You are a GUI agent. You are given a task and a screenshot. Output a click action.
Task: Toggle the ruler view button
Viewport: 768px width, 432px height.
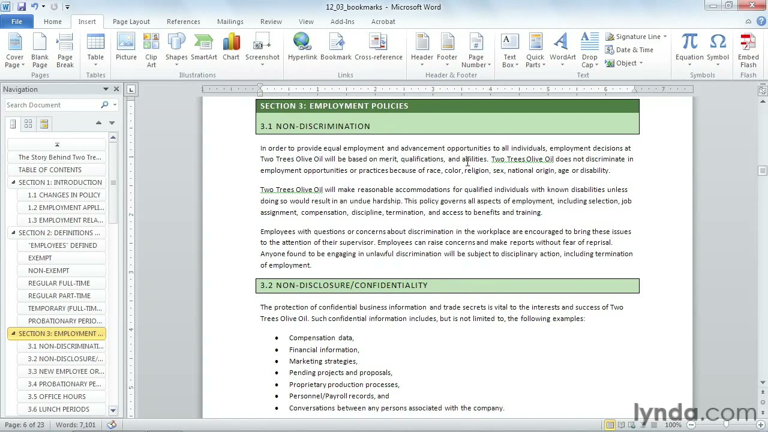[x=763, y=91]
